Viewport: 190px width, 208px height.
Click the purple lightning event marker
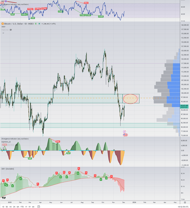[125, 132]
